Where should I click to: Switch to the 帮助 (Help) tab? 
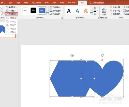pyautogui.click(x=62, y=3)
